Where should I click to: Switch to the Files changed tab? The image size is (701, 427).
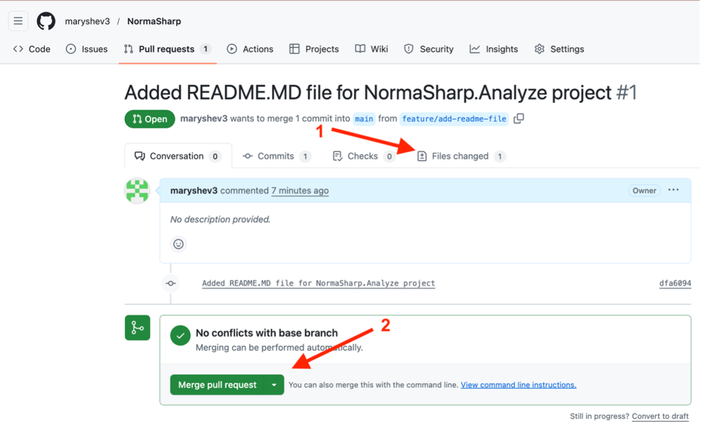coord(460,156)
